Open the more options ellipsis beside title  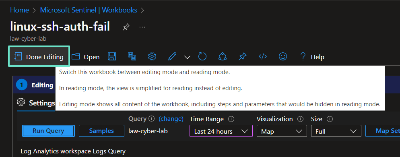[x=142, y=27]
